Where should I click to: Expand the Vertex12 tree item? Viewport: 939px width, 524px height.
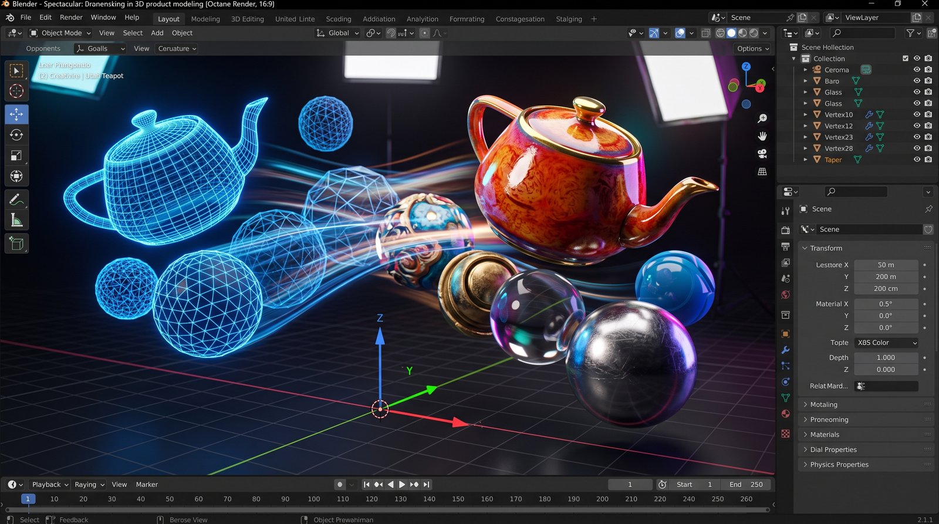pyautogui.click(x=805, y=126)
